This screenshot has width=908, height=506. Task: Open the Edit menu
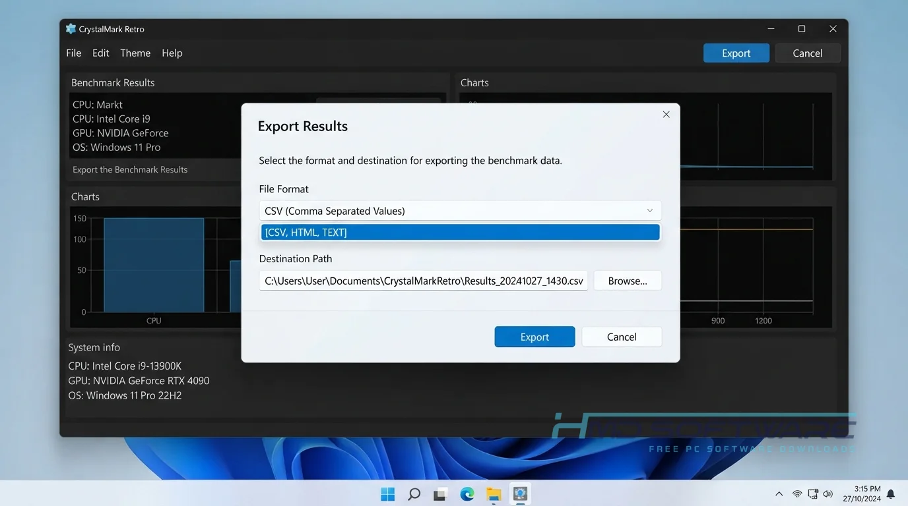[101, 53]
